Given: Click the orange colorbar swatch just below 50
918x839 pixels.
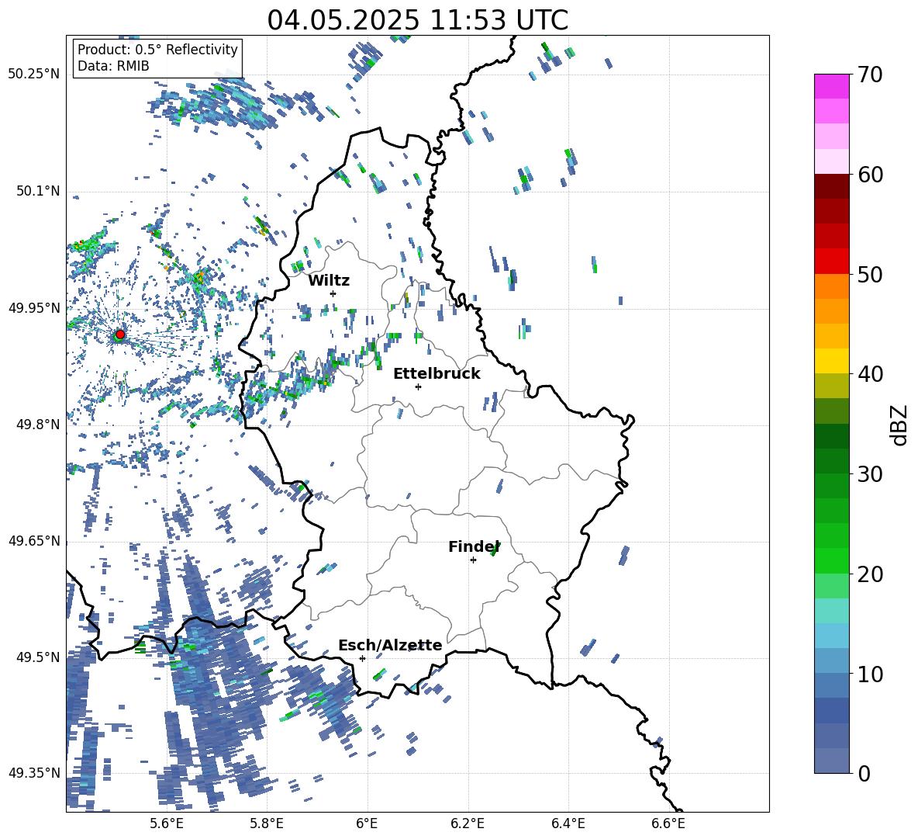Looking at the screenshot, I should tap(831, 286).
